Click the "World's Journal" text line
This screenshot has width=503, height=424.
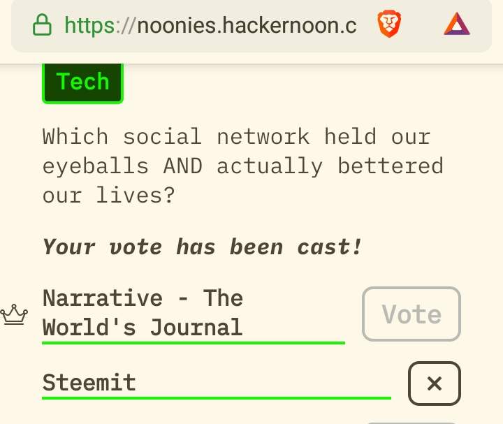point(143,327)
